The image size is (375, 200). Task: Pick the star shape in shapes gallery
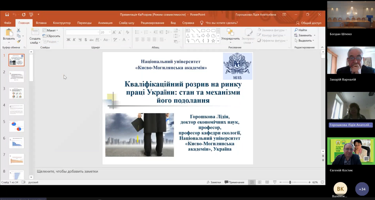213,41
